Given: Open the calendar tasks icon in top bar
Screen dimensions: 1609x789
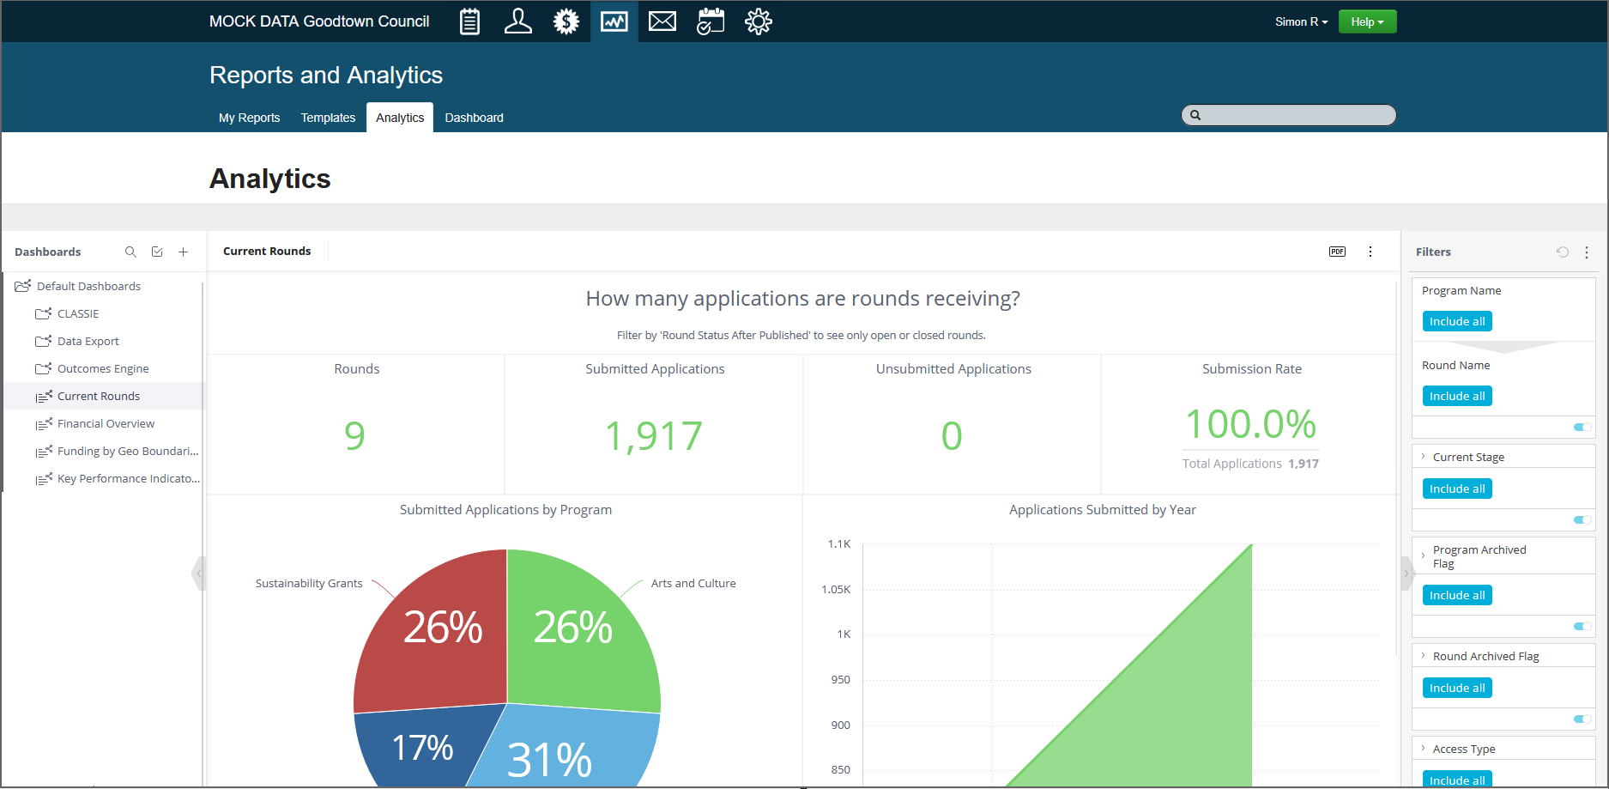Looking at the screenshot, I should click(710, 21).
